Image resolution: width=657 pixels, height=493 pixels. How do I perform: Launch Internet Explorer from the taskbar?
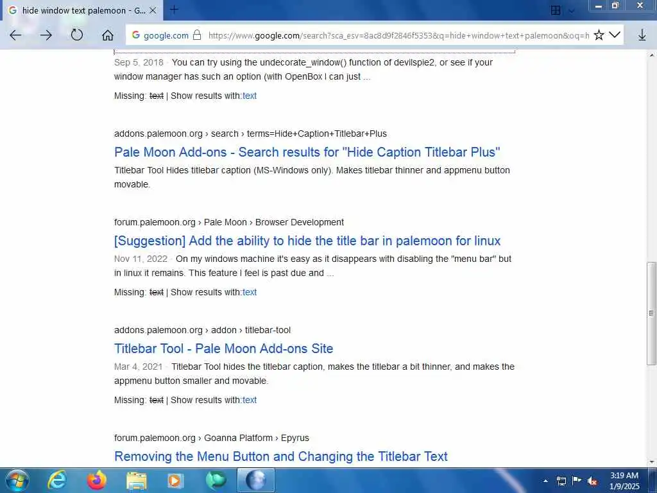tap(56, 480)
